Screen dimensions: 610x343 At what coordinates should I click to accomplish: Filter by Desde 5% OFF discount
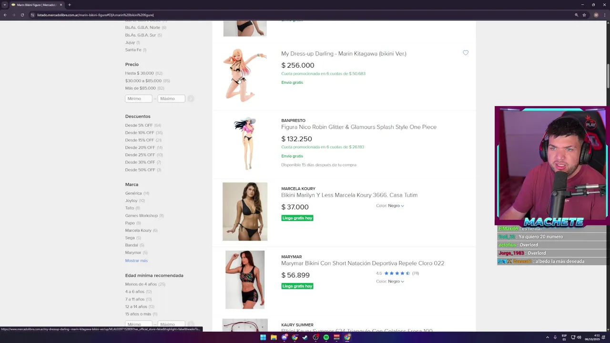(139, 125)
